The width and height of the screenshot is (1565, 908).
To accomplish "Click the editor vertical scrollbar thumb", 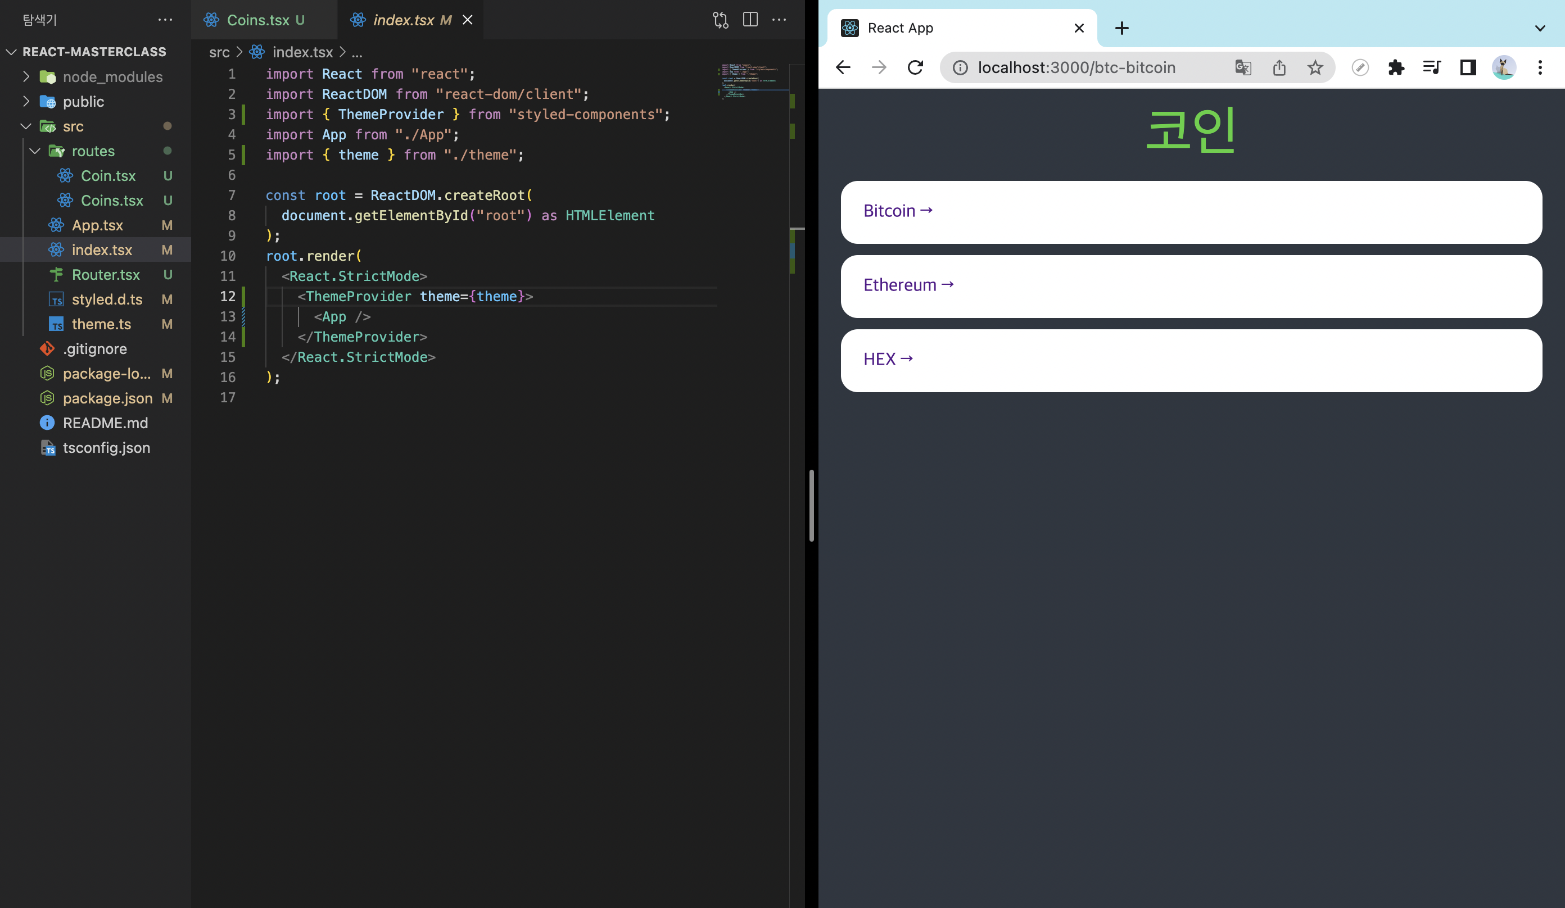I will (x=811, y=506).
